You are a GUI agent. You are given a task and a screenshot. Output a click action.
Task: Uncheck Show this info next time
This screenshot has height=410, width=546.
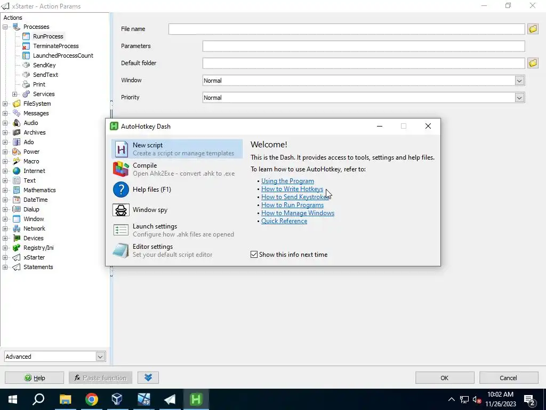pos(254,255)
